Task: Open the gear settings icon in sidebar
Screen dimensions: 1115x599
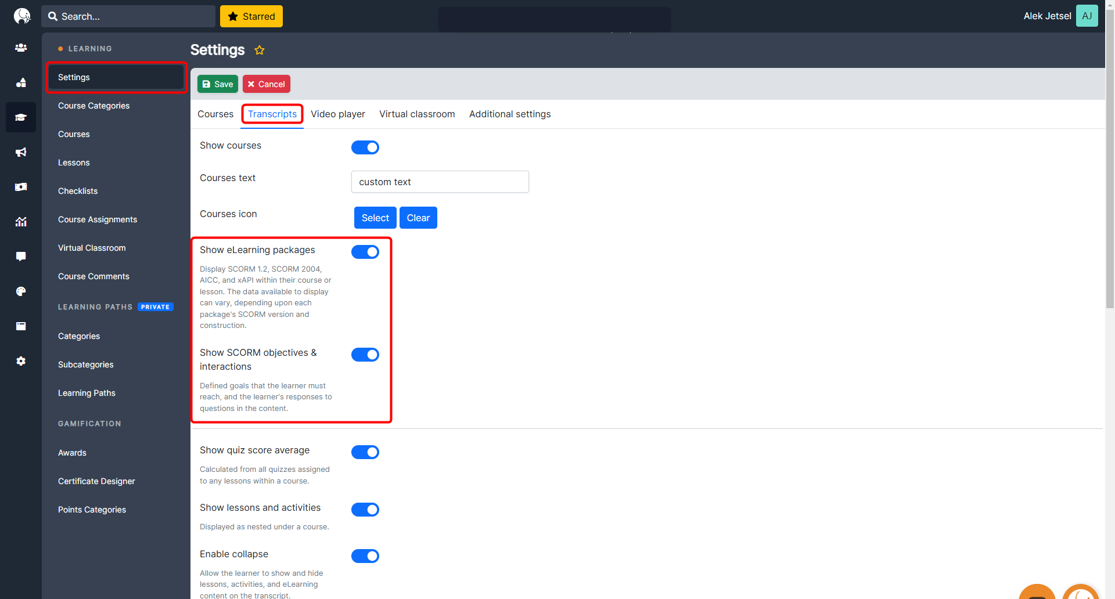Action: 21,361
